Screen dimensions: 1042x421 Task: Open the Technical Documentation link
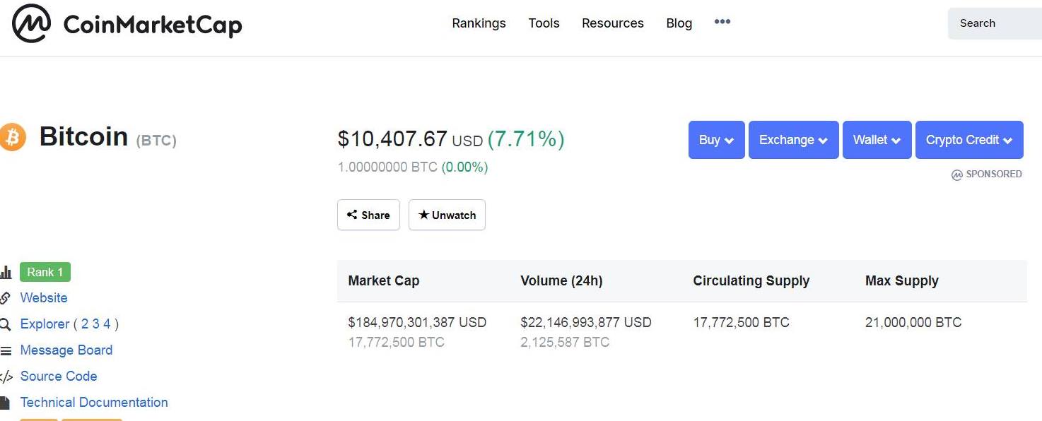point(94,403)
